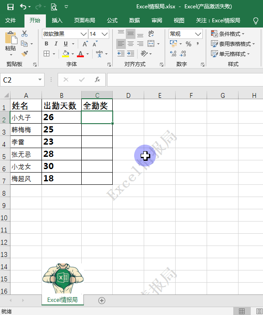
Task: Click the 单元格样式 button
Action: click(230, 54)
